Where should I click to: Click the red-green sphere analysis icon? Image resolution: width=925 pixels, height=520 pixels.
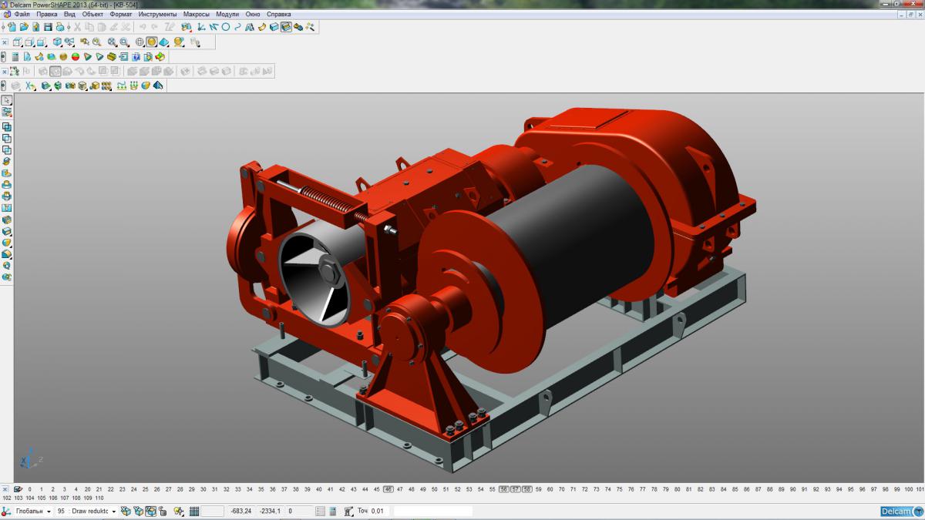[x=76, y=56]
